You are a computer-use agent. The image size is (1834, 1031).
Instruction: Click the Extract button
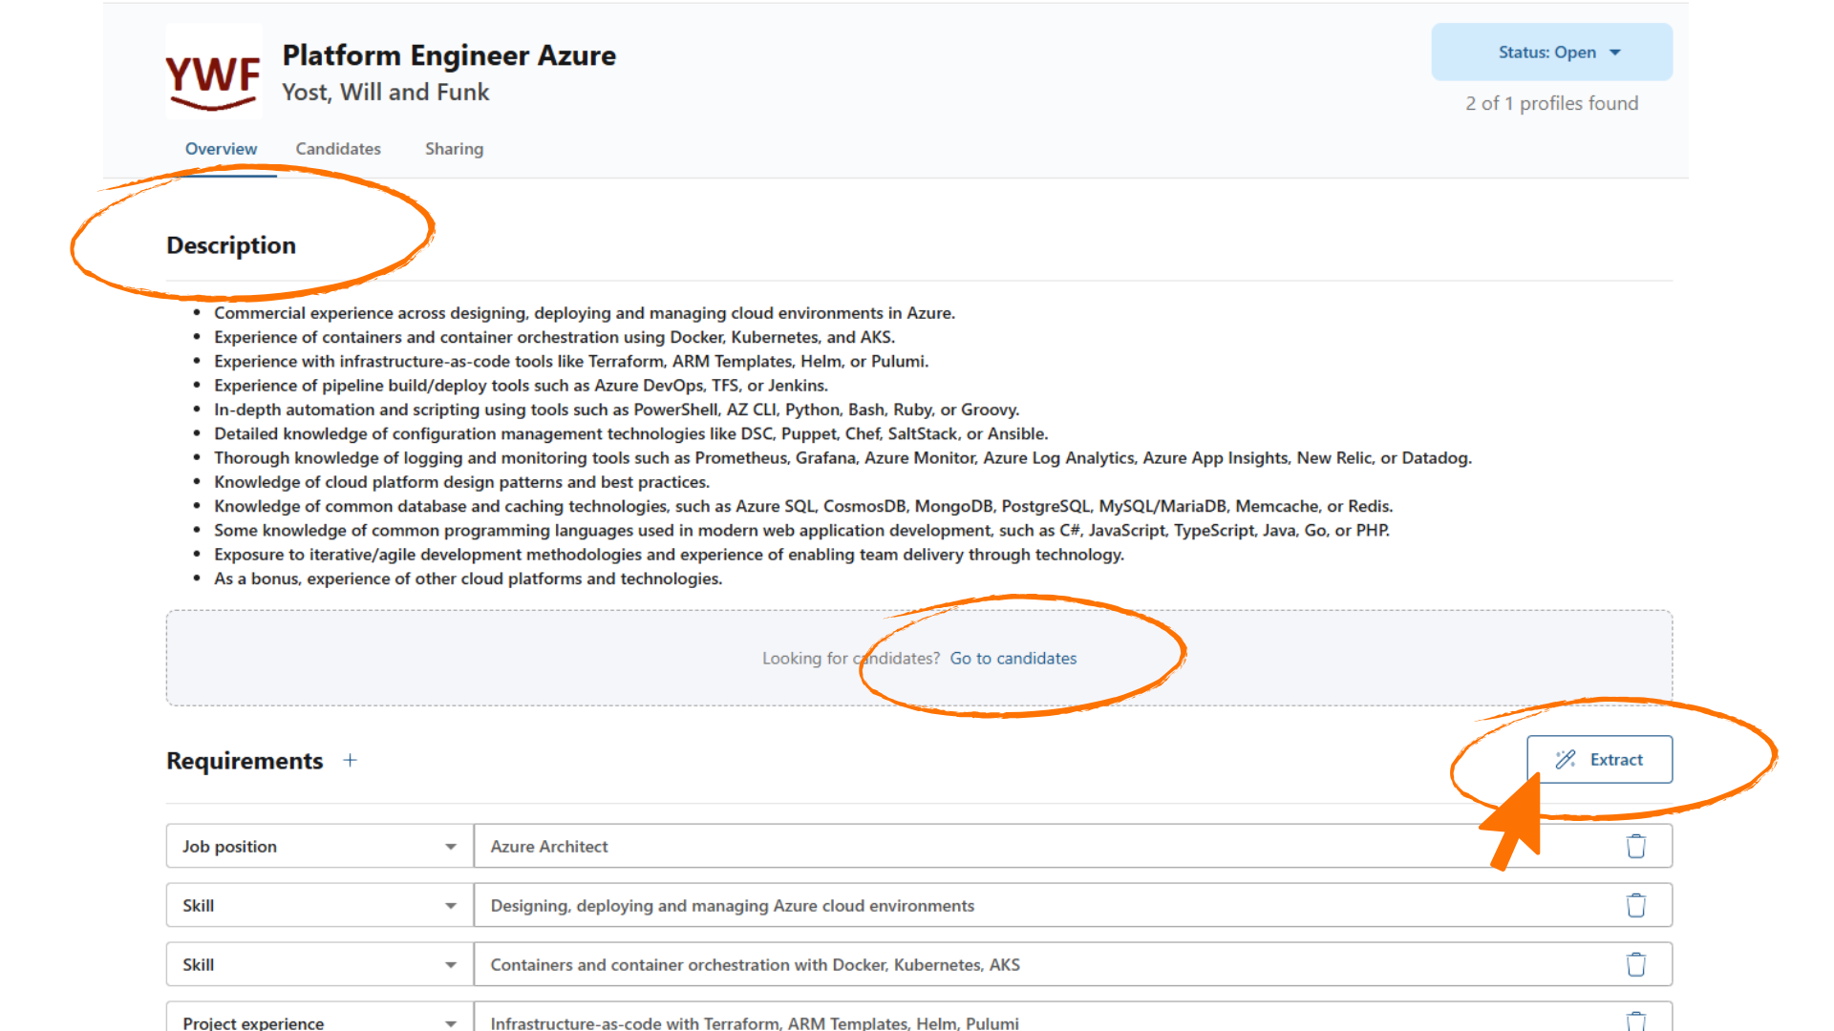click(1599, 760)
